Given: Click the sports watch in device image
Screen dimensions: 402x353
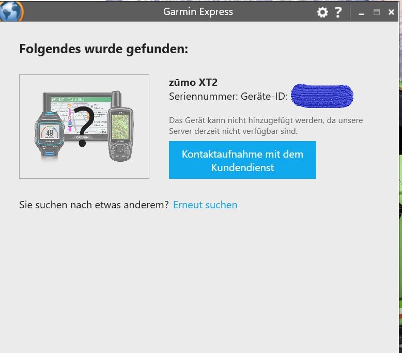Looking at the screenshot, I should click(50, 132).
